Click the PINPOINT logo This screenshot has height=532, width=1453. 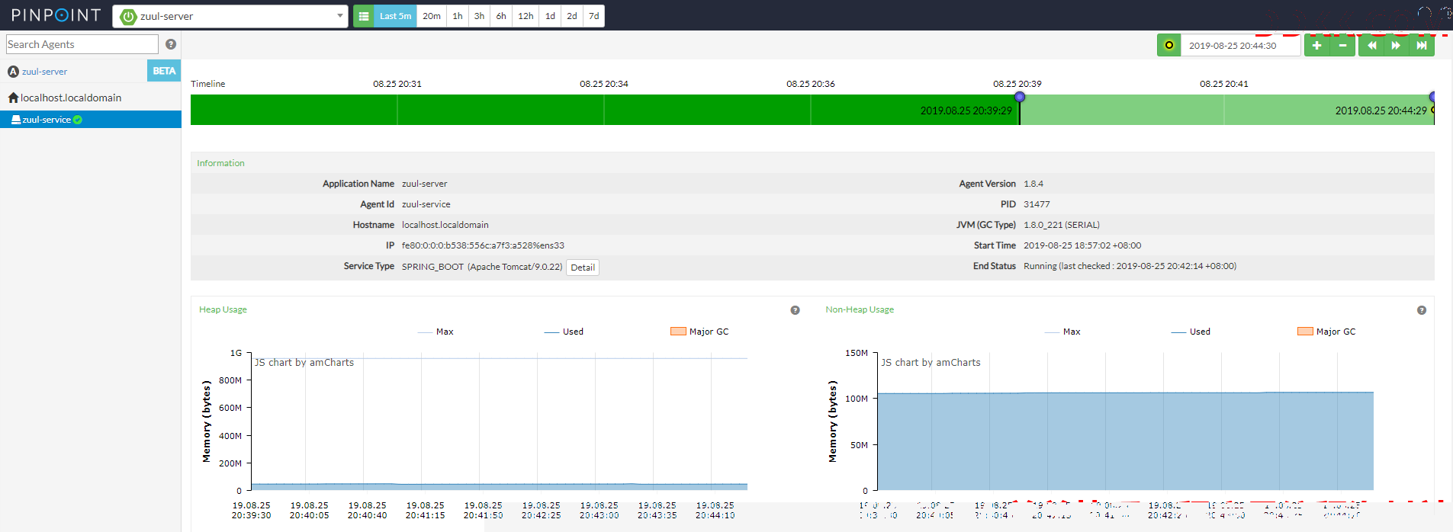(56, 15)
